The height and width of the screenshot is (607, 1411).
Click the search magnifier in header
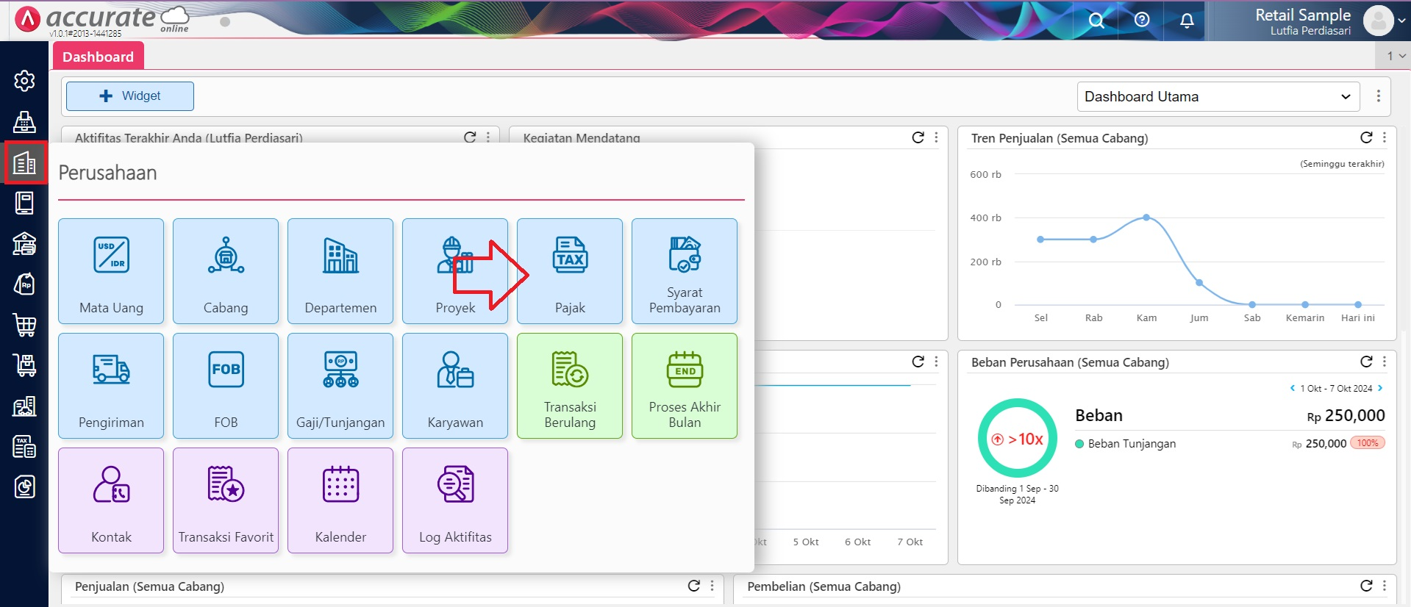(1096, 20)
